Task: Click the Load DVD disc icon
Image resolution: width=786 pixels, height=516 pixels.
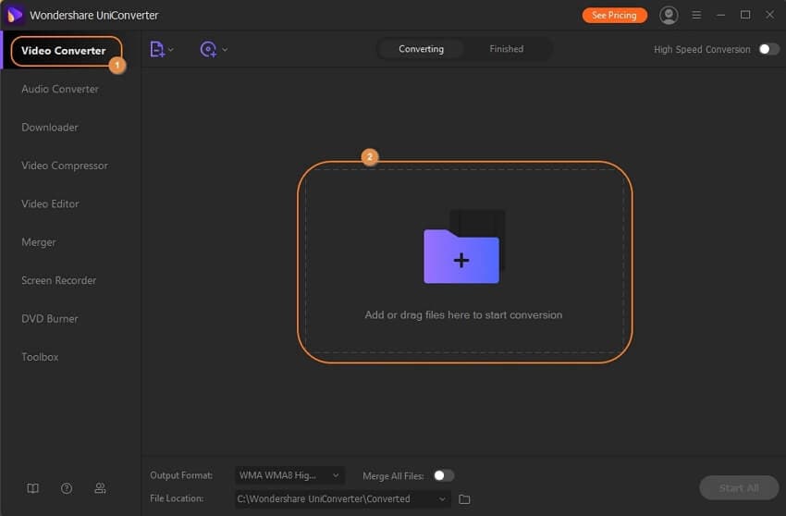Action: 208,49
